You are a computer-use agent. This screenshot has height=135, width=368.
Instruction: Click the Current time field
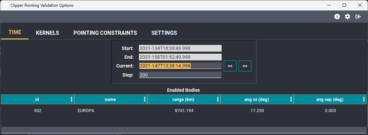point(180,66)
